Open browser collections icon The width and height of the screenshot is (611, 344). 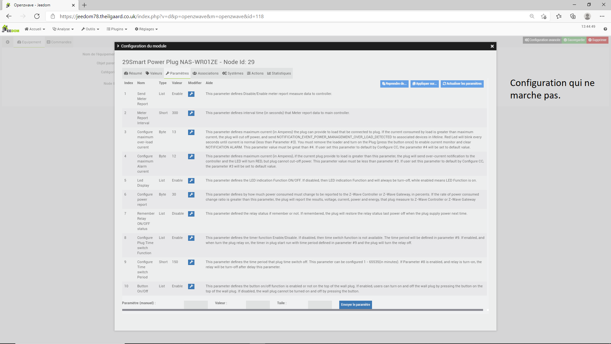click(x=573, y=16)
